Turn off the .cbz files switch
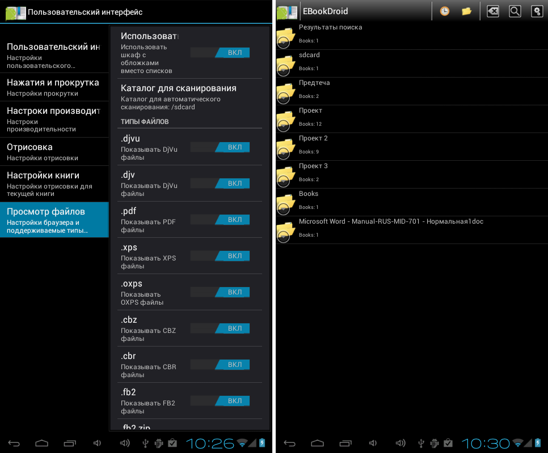 (x=220, y=328)
